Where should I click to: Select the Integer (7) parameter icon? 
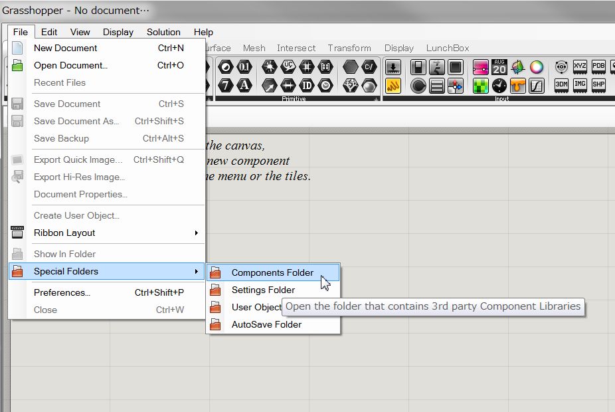226,85
